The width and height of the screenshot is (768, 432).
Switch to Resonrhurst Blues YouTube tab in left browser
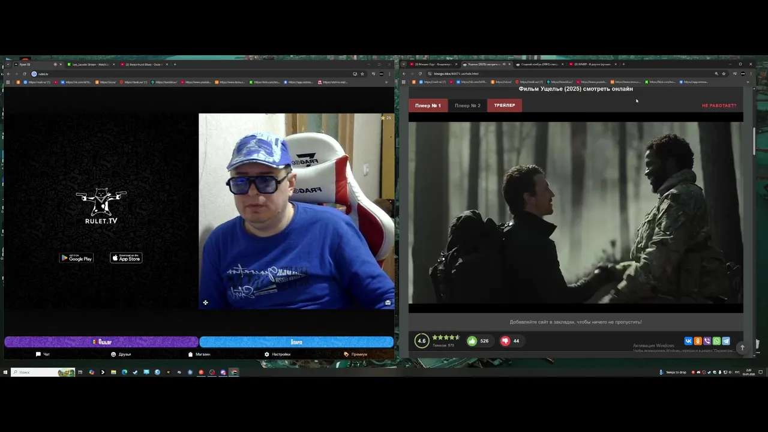click(144, 64)
